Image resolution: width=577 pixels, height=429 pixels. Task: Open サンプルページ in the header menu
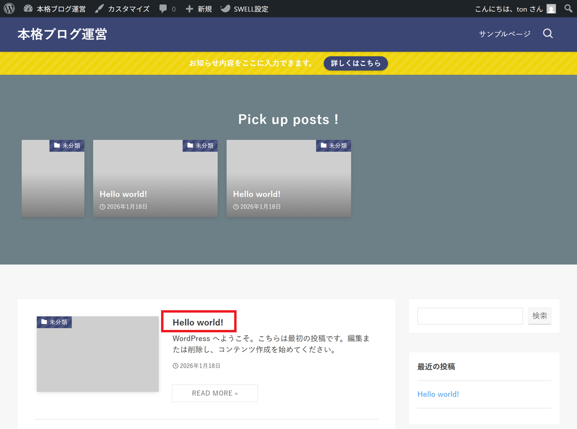[x=504, y=34]
